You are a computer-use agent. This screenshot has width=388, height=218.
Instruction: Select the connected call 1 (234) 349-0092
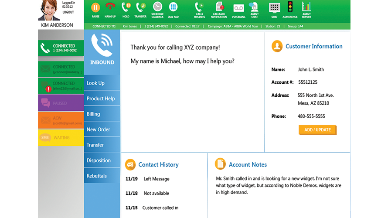(61, 48)
